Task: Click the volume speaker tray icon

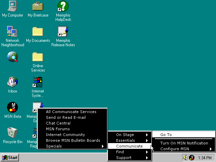Action: tap(185, 158)
